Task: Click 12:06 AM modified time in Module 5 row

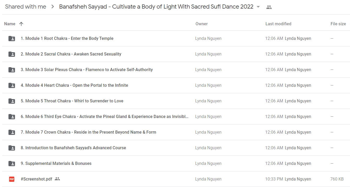Action: [274, 101]
